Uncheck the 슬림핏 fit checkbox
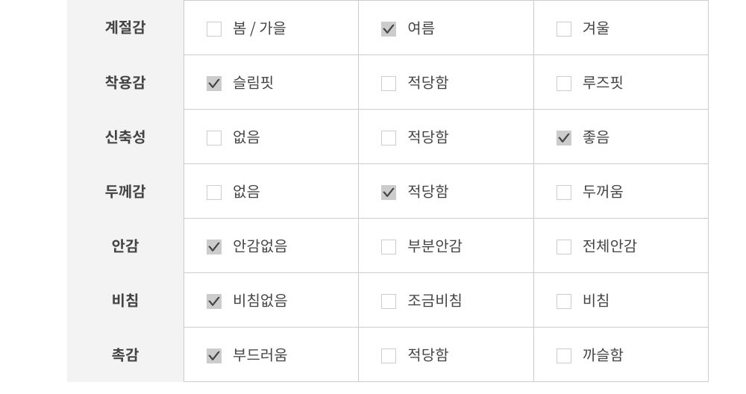The width and height of the screenshot is (746, 394). [214, 84]
